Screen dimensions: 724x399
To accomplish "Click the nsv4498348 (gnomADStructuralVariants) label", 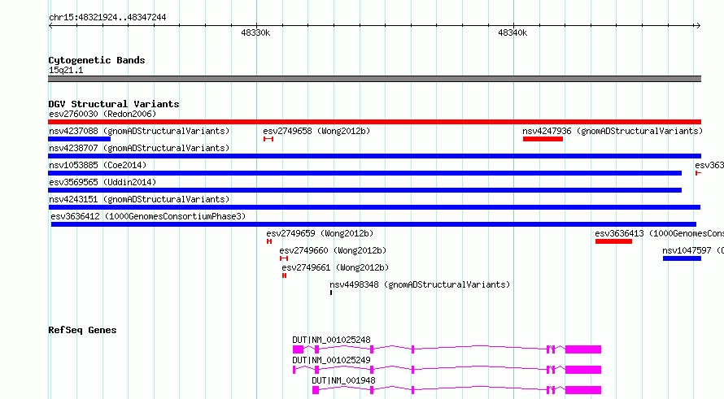I will [x=420, y=284].
